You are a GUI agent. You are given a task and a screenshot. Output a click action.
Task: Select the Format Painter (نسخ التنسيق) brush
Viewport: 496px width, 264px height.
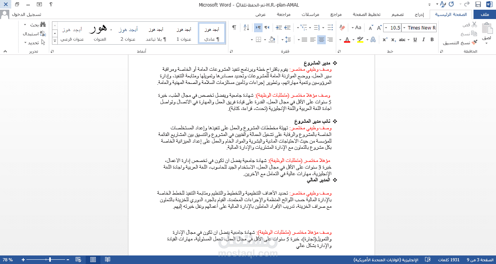click(x=474, y=42)
